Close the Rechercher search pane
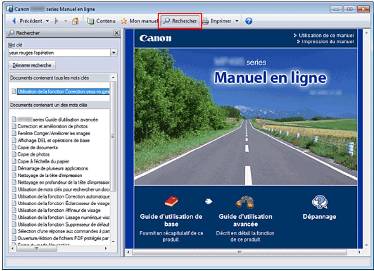This screenshot has width=374, height=271. [x=116, y=33]
